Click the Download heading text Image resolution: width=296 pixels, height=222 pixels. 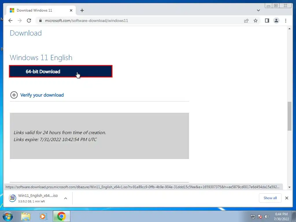tap(26, 33)
